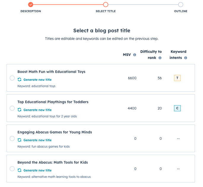Edit the Top Educational Playthings title text
Viewport: 203px width, 187px height.
(53, 102)
